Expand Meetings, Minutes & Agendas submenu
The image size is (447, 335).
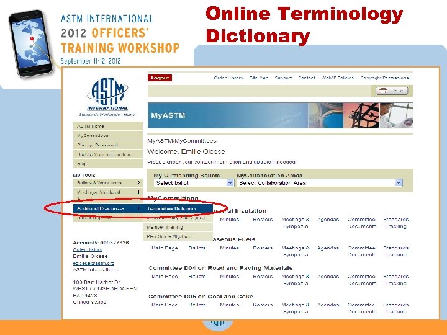point(108,195)
